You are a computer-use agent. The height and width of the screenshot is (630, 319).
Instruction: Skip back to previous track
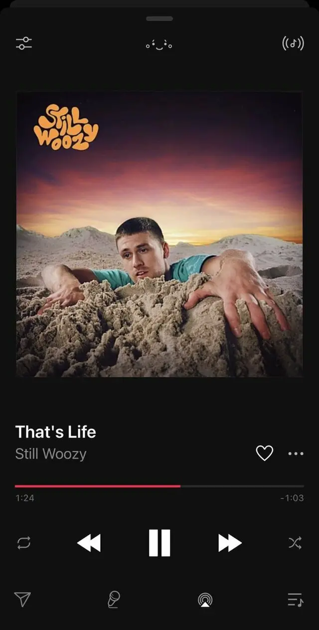(x=89, y=543)
